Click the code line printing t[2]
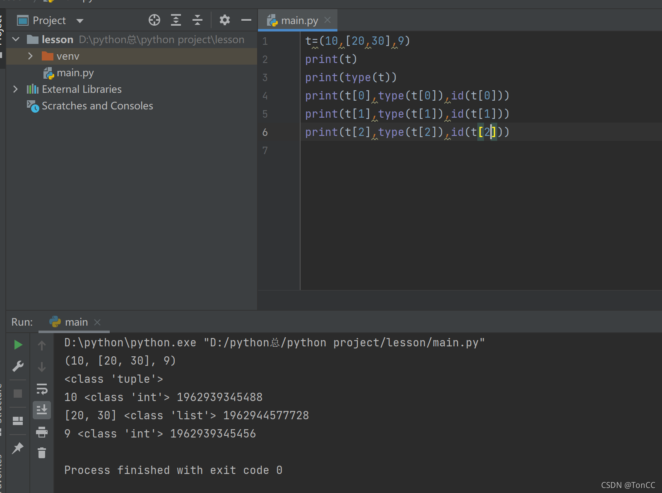The height and width of the screenshot is (493, 662). [407, 132]
